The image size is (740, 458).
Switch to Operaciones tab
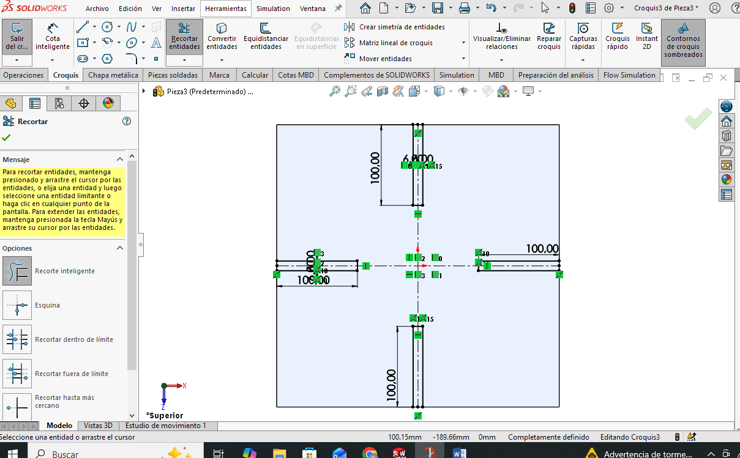tap(23, 75)
